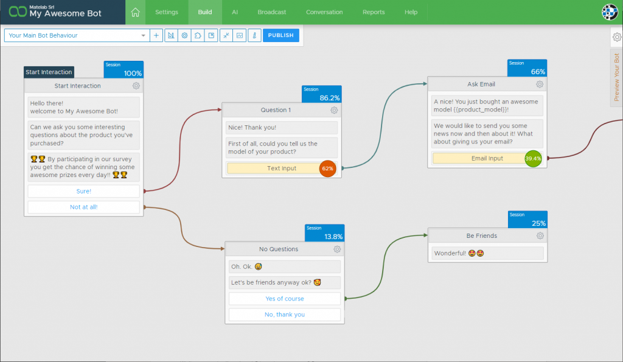Click the image preview toolbar icon
623x362 pixels.
point(240,35)
